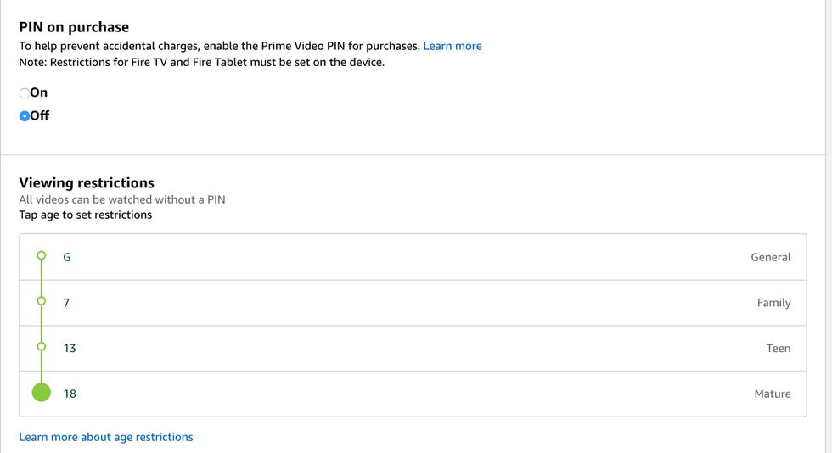This screenshot has width=832, height=453.
Task: Click the "Off" label text
Action: click(40, 115)
